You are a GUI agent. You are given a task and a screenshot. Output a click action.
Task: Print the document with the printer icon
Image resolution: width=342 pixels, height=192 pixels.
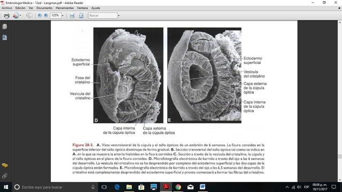pyautogui.click(x=6, y=15)
